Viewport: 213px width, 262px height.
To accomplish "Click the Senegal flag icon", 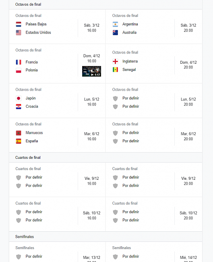I will [x=115, y=70].
